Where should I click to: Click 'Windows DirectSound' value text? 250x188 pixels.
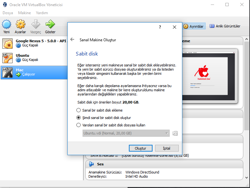(x=142, y=172)
